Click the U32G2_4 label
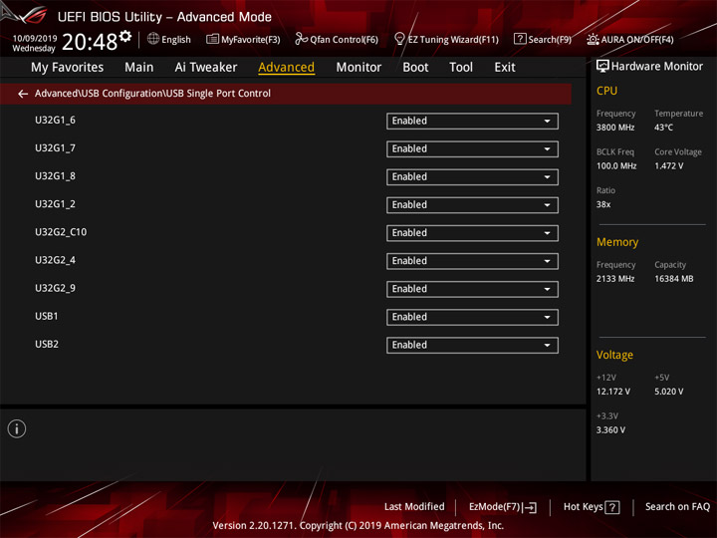Image resolution: width=717 pixels, height=538 pixels. pos(56,260)
